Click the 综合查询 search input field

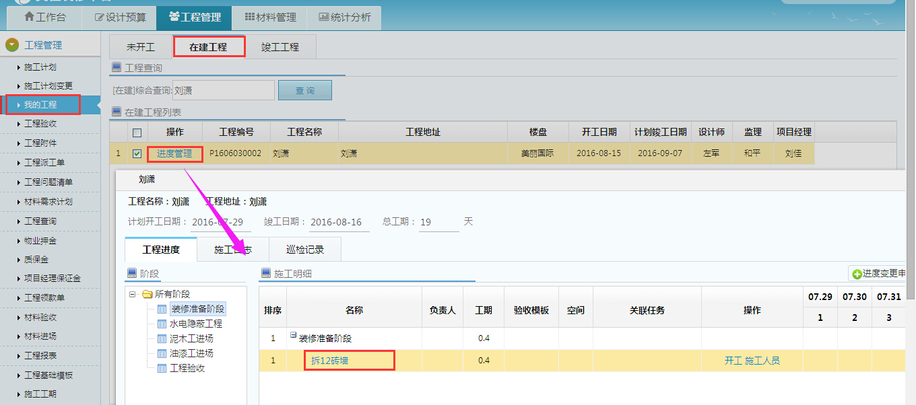coord(223,90)
